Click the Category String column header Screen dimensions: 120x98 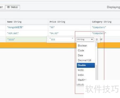(105, 22)
